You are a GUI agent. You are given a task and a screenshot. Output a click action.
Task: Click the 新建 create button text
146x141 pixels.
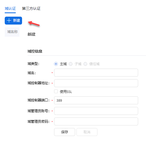point(17,20)
